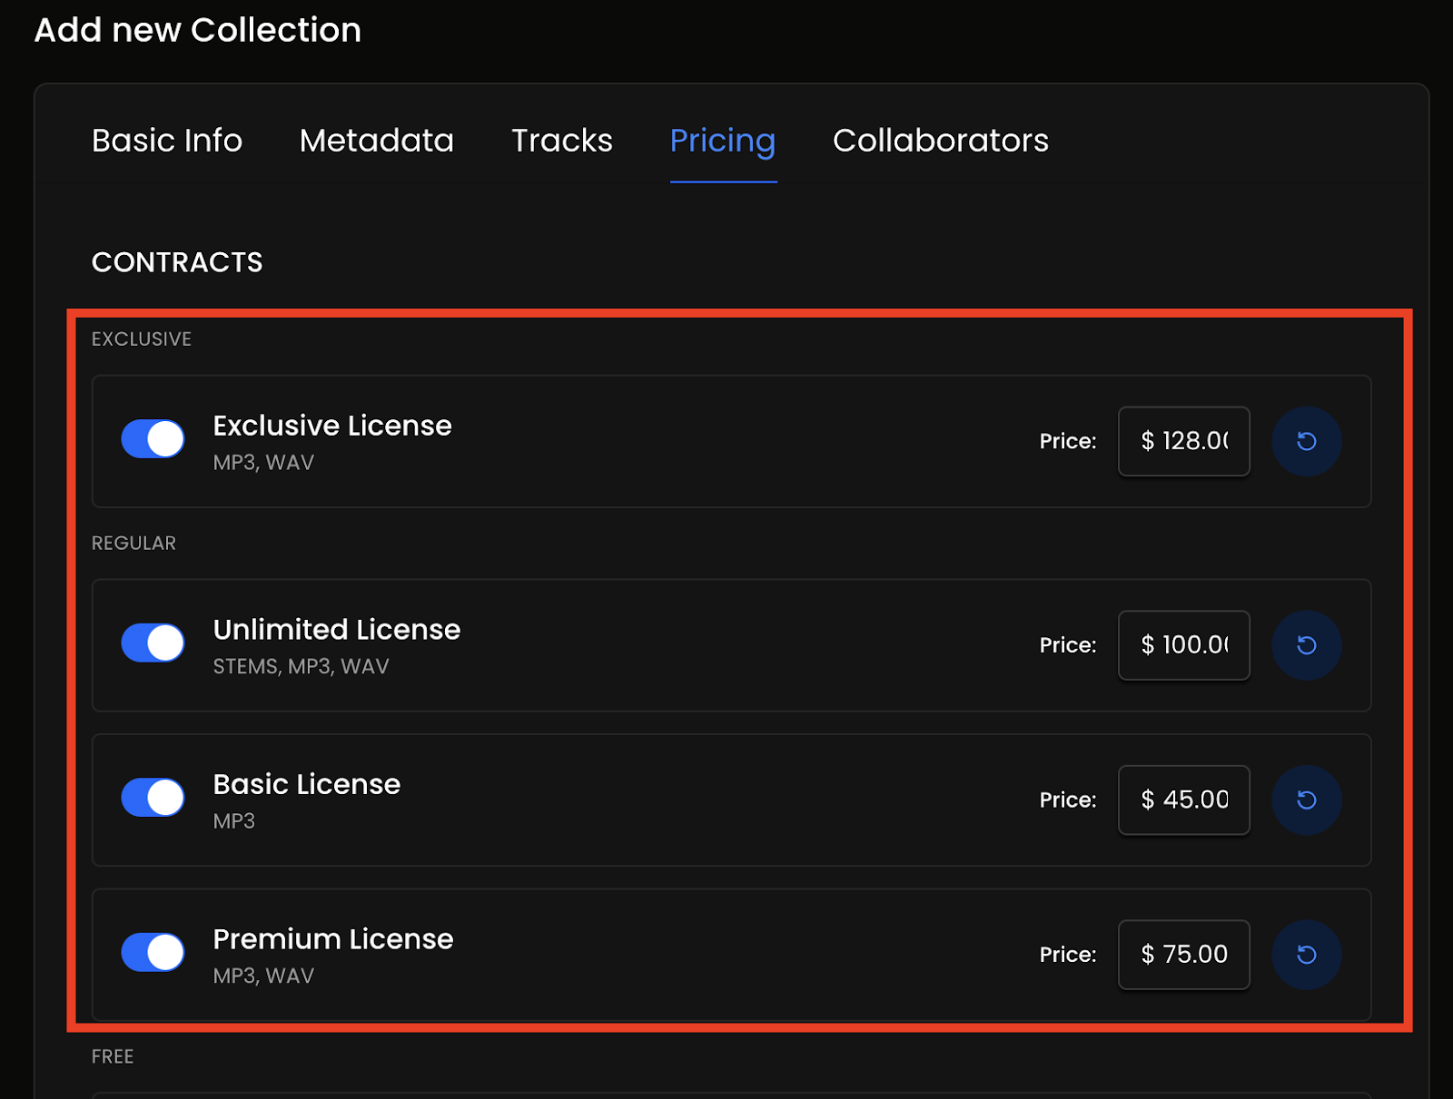
Task: Disable the Exclusive License toggle
Action: pos(153,439)
